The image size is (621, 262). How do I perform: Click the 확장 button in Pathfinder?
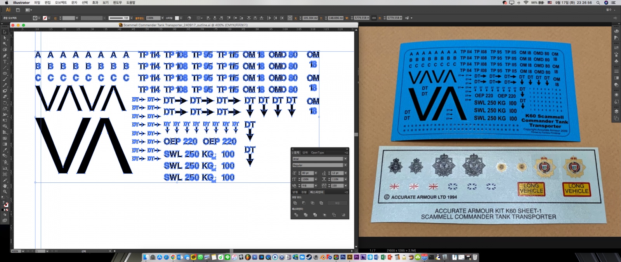[337, 203]
